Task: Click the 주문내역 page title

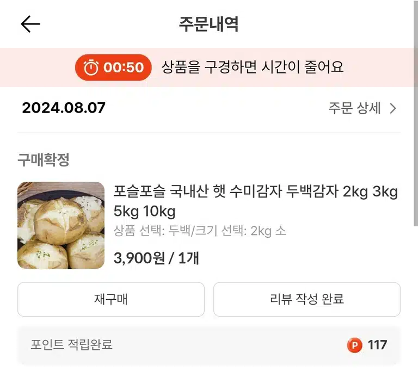Action: (208, 24)
